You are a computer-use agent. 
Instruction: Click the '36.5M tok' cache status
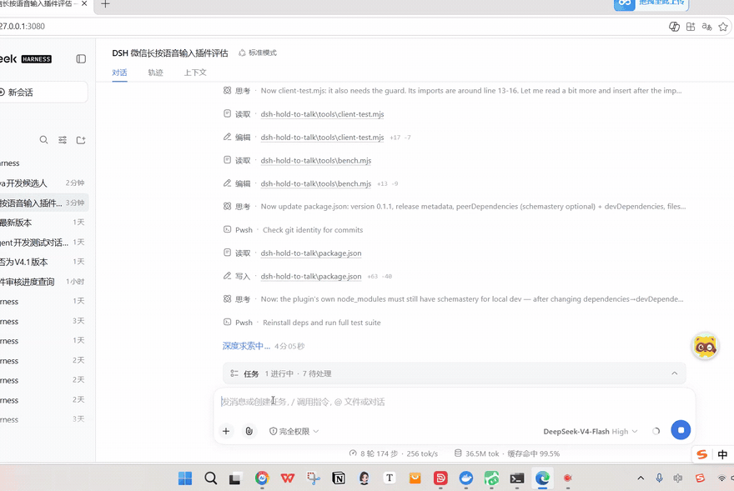click(507, 453)
